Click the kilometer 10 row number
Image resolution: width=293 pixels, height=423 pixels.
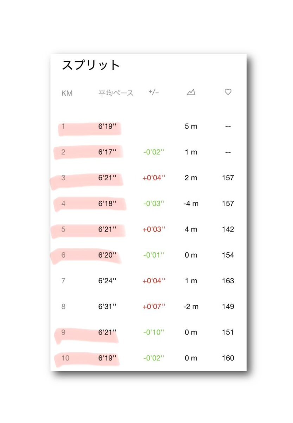tap(65, 358)
